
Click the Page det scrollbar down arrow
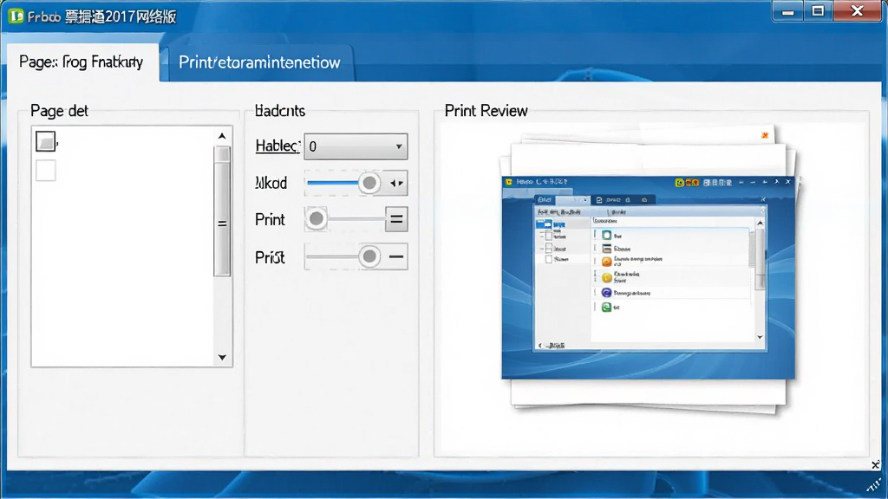[222, 357]
